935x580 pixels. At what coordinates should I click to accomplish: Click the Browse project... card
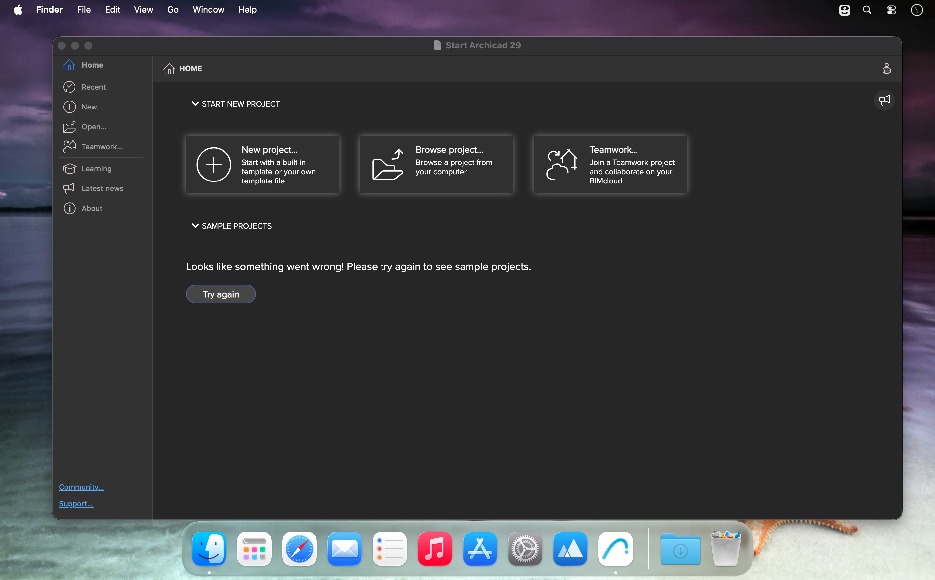[x=436, y=165]
